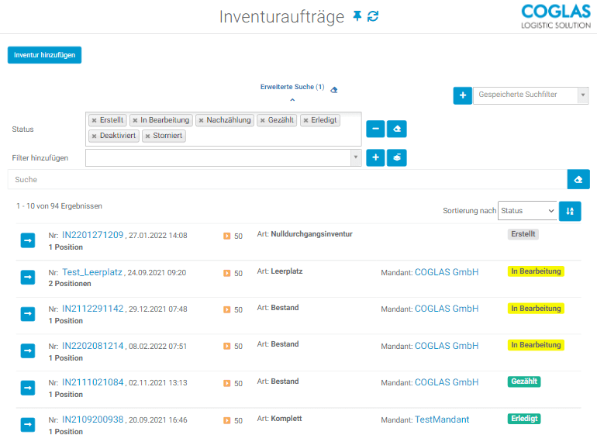The image size is (597, 442).
Task: Clear the Status filter values with eraser
Action: (x=397, y=129)
